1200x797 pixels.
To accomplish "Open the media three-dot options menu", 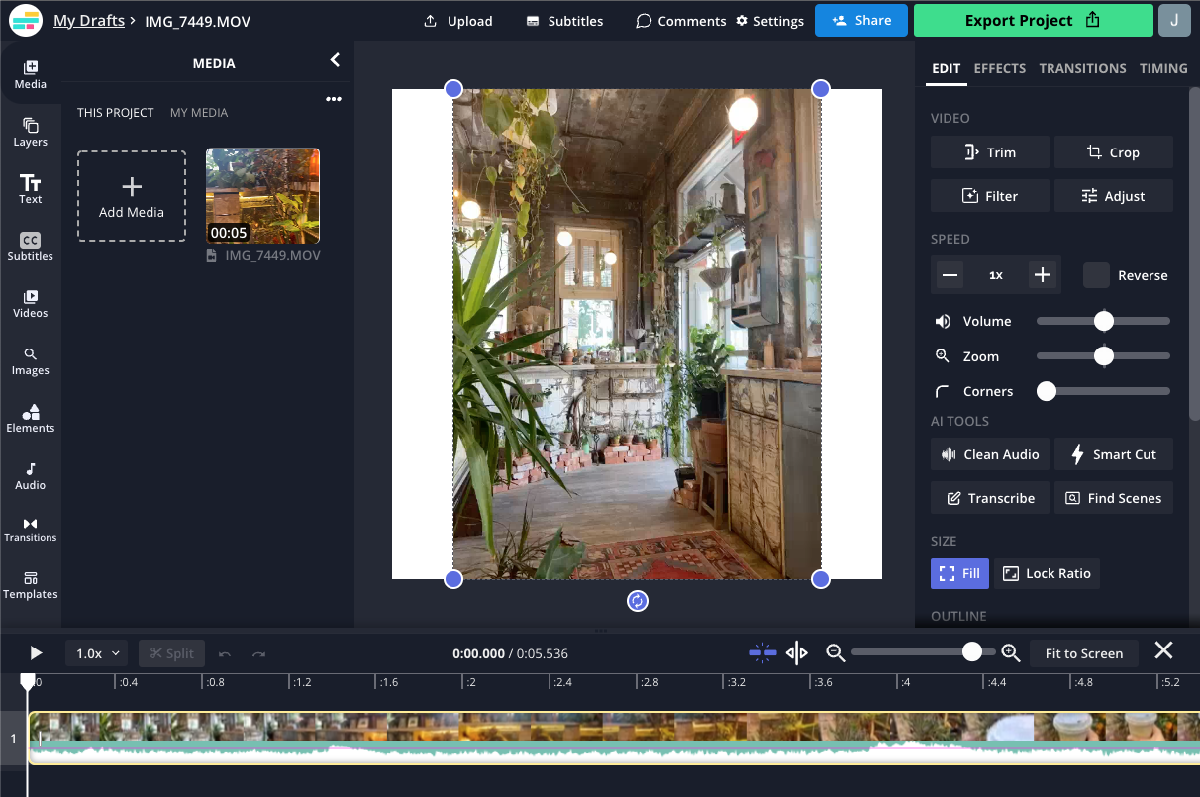I will click(x=334, y=99).
